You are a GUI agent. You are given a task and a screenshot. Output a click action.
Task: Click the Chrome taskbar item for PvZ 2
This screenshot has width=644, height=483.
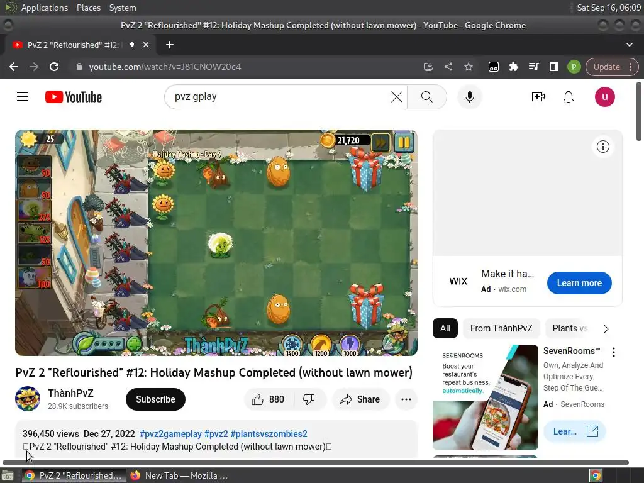tap(74, 475)
